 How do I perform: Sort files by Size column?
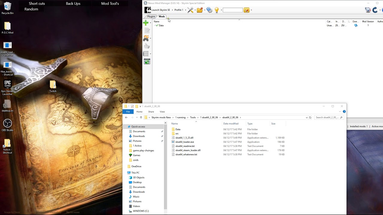pos(273,124)
